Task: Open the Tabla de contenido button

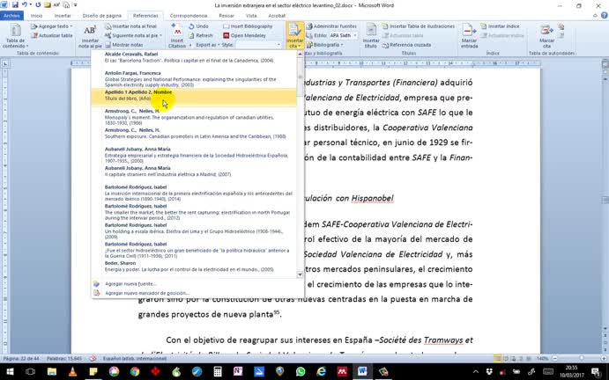Action: [15, 35]
